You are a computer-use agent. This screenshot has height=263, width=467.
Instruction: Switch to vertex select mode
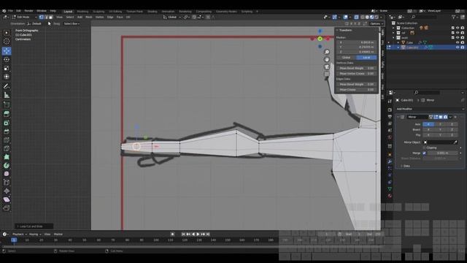click(x=42, y=17)
